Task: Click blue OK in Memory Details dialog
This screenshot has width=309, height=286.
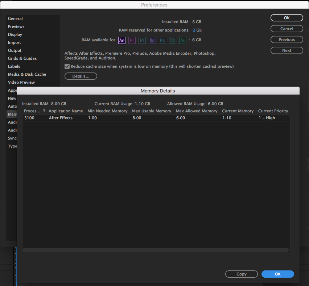Action: click(278, 274)
